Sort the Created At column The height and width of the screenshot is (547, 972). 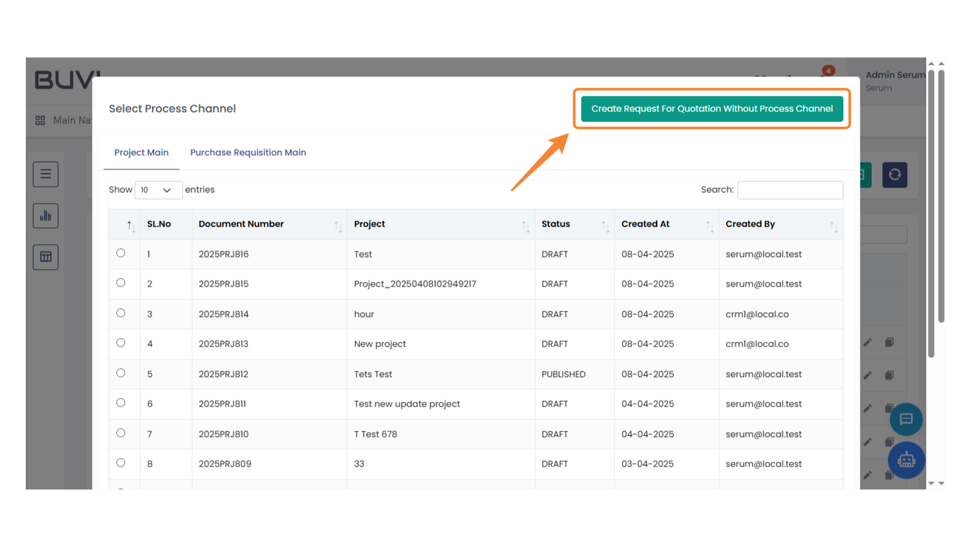(x=710, y=226)
